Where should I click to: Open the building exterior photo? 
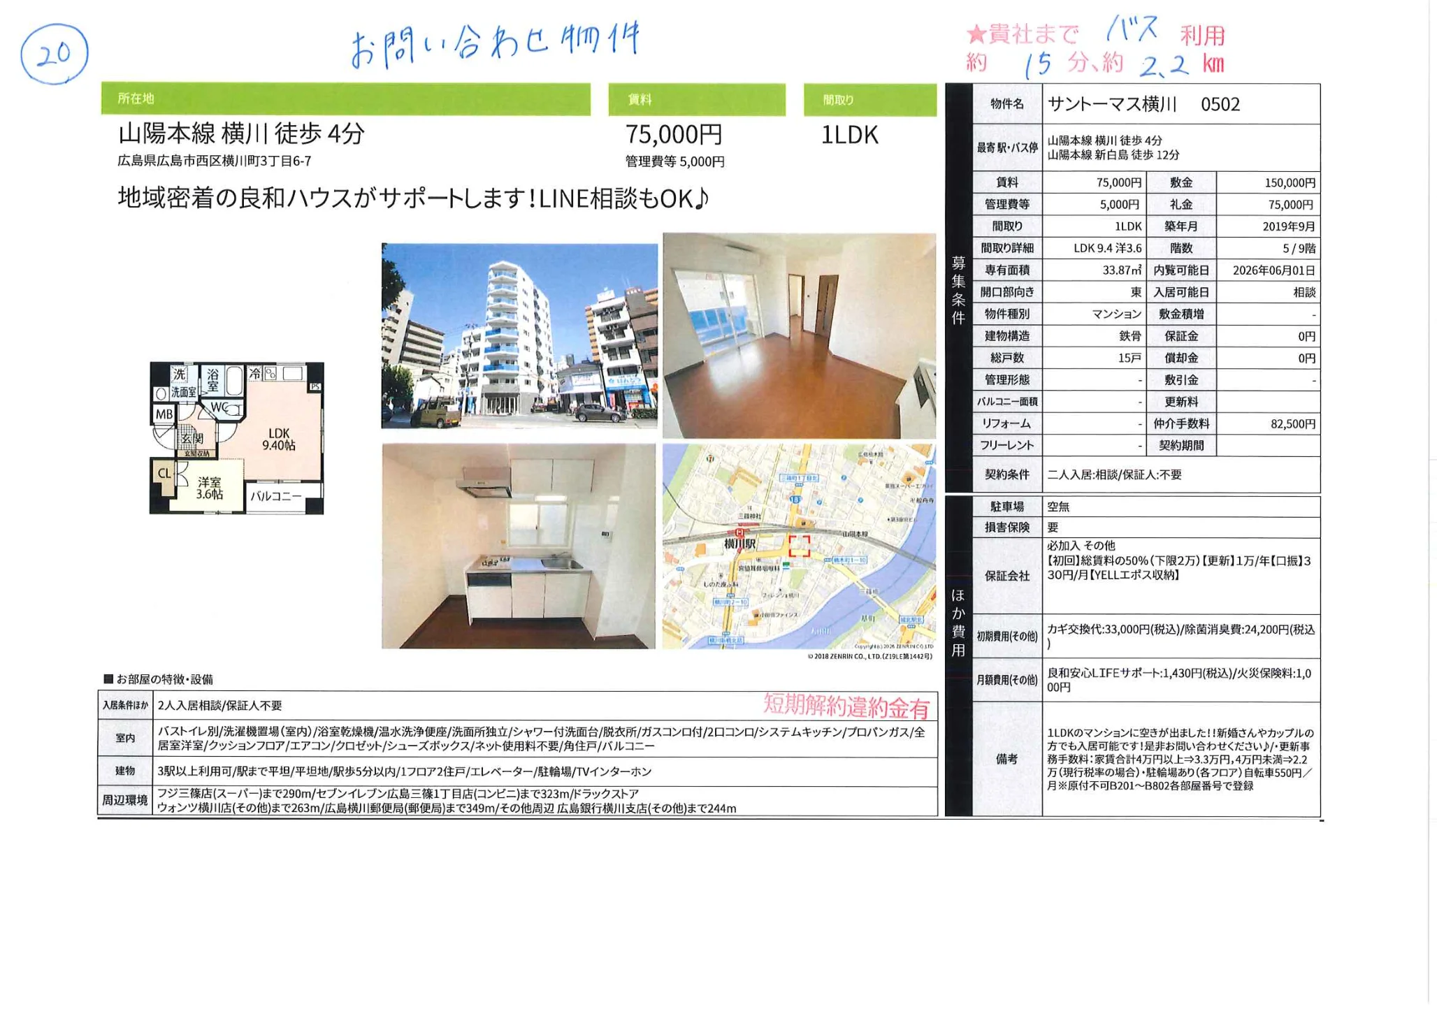(519, 335)
